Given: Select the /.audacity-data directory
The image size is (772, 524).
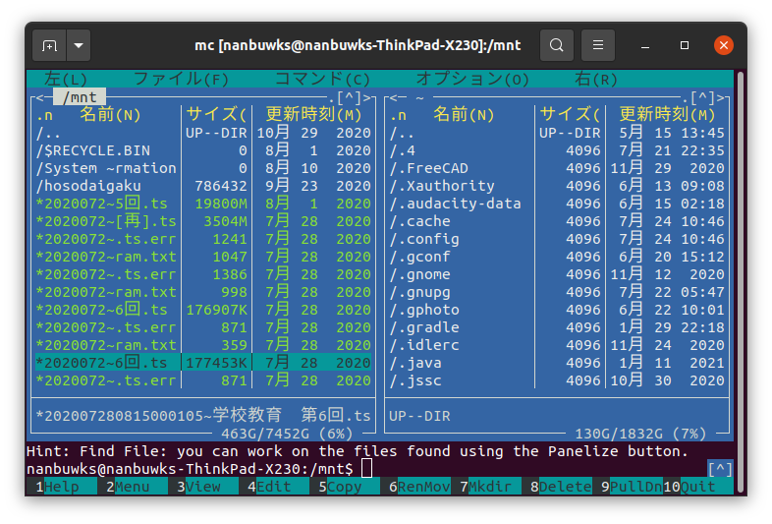Looking at the screenshot, I should click(x=557, y=204).
